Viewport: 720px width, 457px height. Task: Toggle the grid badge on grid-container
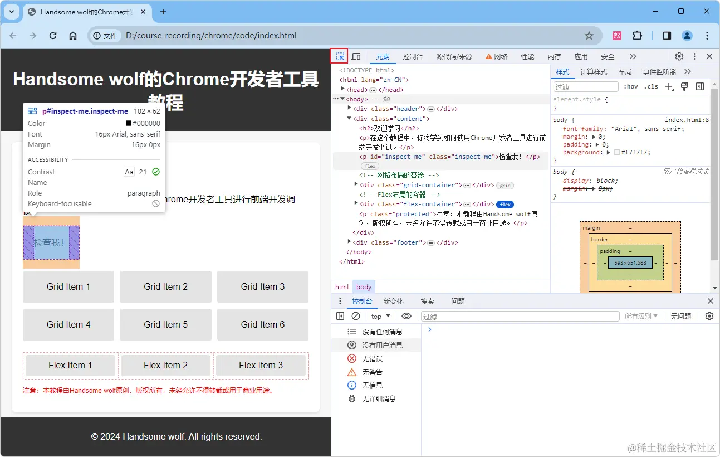[505, 186]
